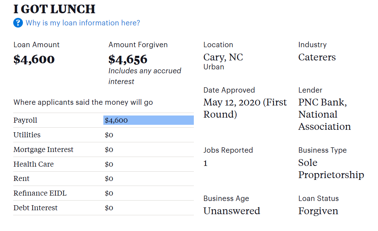Click the $4,600 Loan Amount value

tap(34, 59)
